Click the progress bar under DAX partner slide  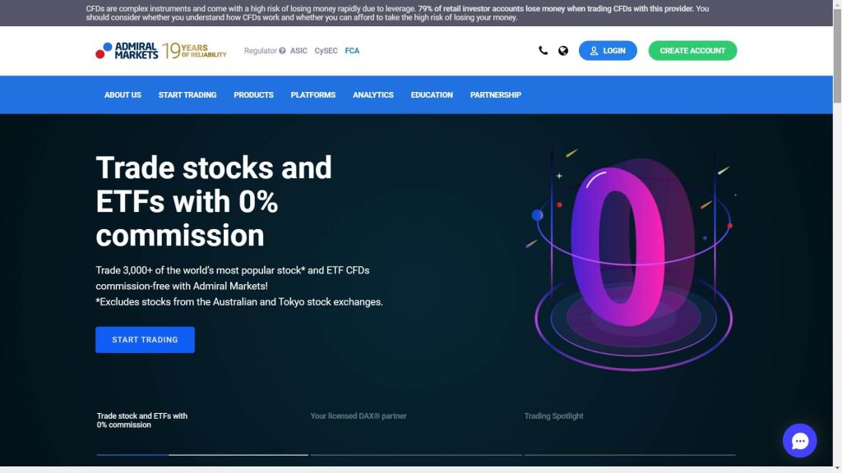click(416, 455)
